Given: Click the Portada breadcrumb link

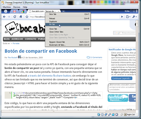Looking at the screenshot, I should coord(16,44).
